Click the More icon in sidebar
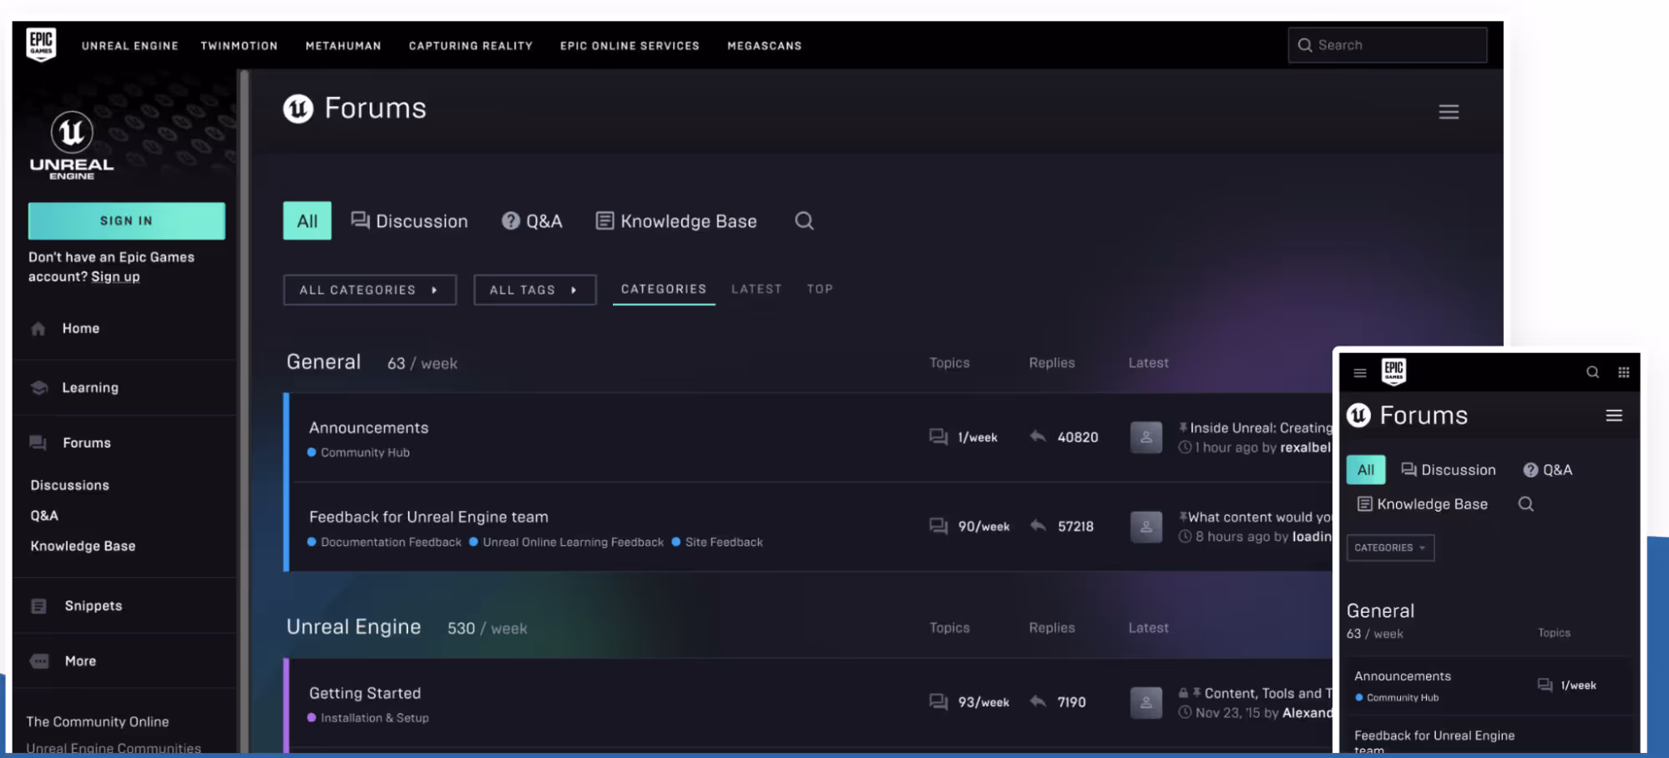This screenshot has height=758, width=1669. point(39,661)
